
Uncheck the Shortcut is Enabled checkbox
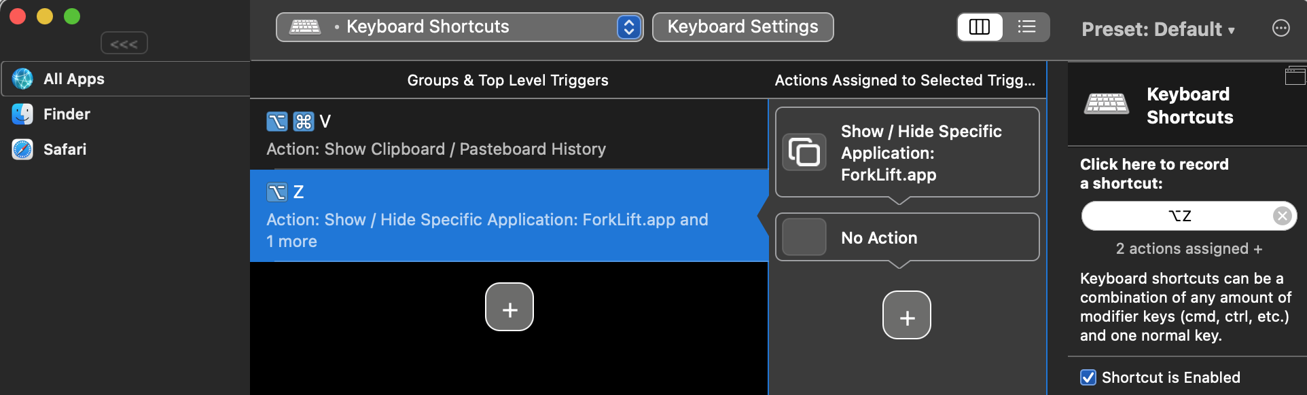pos(1088,377)
